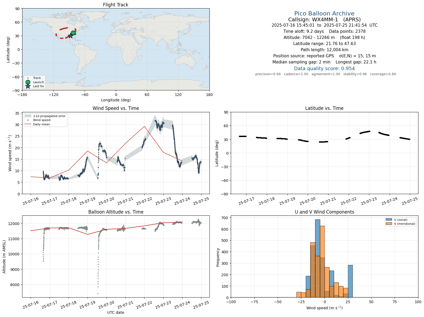
Task: Click the red Daily mean legend line sample
Action: (x=28, y=124)
